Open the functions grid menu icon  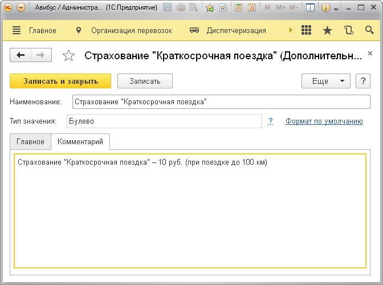tap(306, 30)
